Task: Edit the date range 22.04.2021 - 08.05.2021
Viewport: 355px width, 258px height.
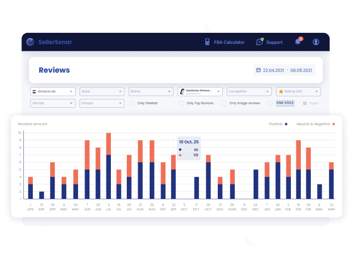Action: click(x=287, y=70)
